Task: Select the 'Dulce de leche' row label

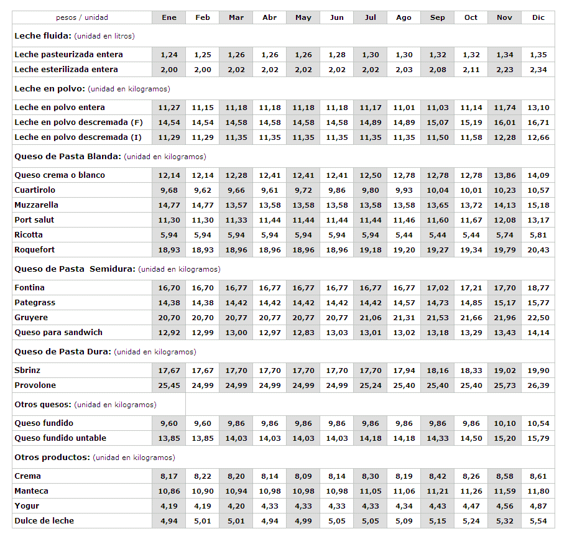Action: [x=44, y=520]
